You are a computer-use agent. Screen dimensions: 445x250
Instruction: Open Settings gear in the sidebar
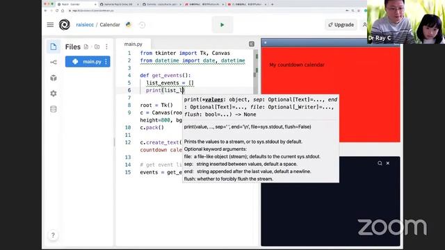coord(54,93)
